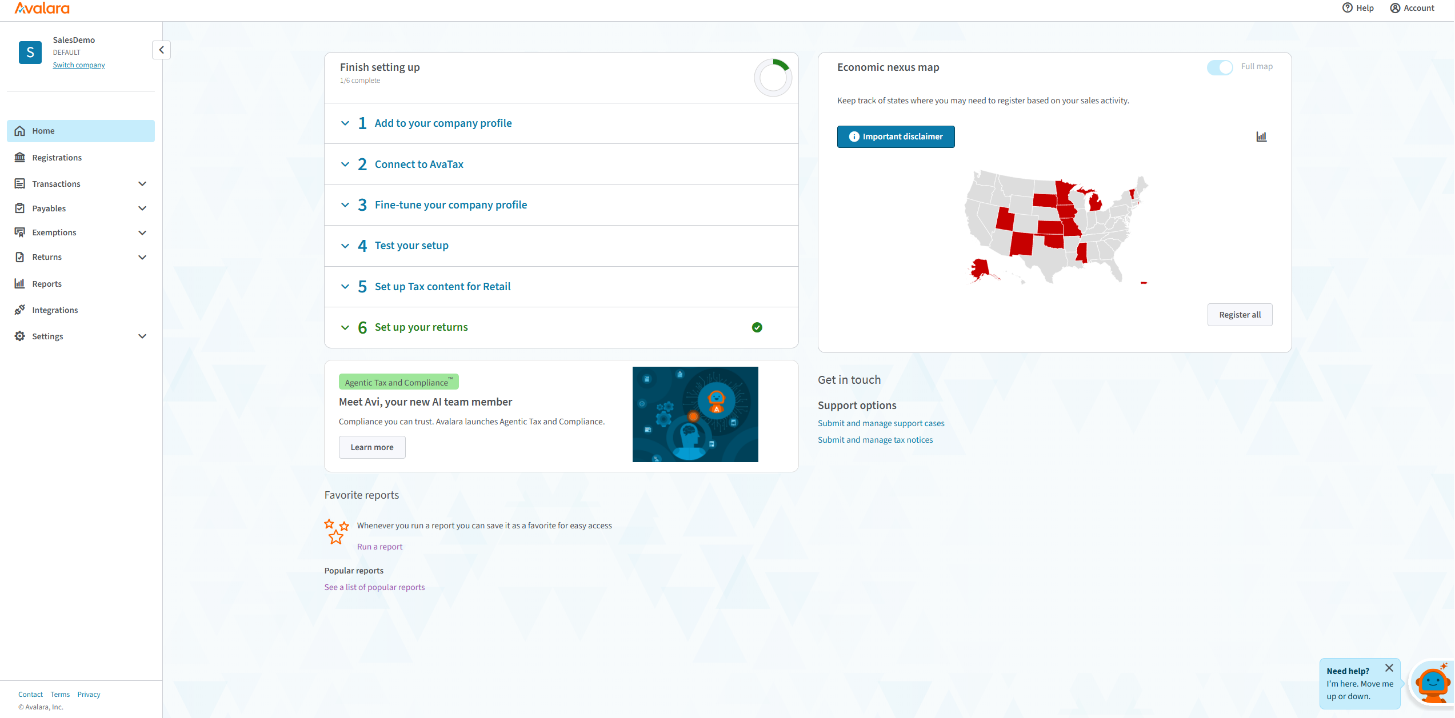
Task: Click the setup progress ring indicator
Action: tap(773, 78)
